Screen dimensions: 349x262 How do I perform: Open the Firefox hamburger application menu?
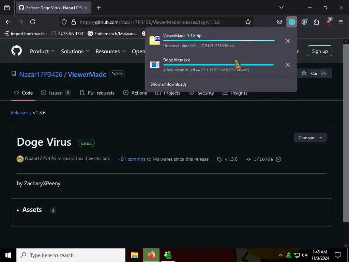pos(340,22)
